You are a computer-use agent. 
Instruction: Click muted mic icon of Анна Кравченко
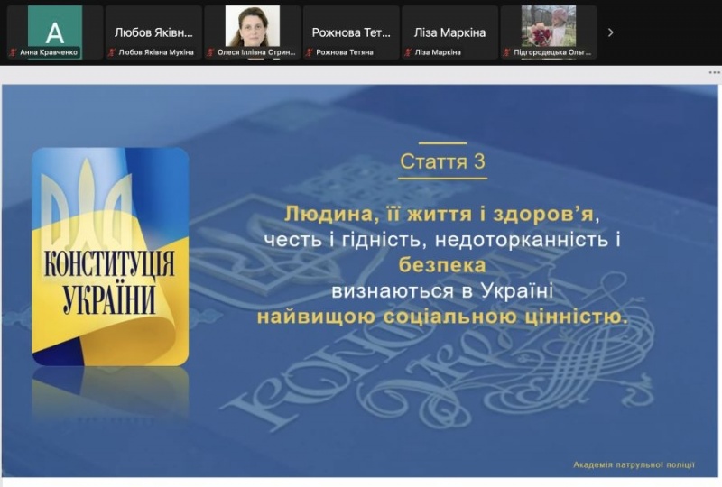tap(14, 52)
